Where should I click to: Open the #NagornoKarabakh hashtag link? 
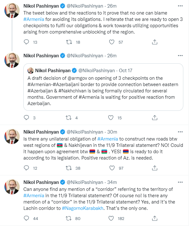coord(82,208)
